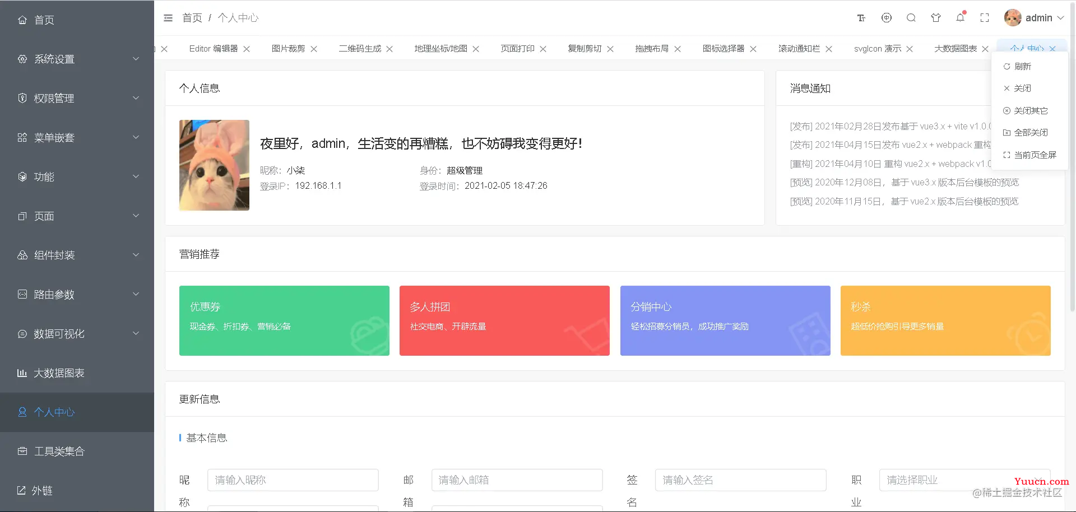
Task: Click the 页面 copy icon in the sidebar
Action: [22, 216]
